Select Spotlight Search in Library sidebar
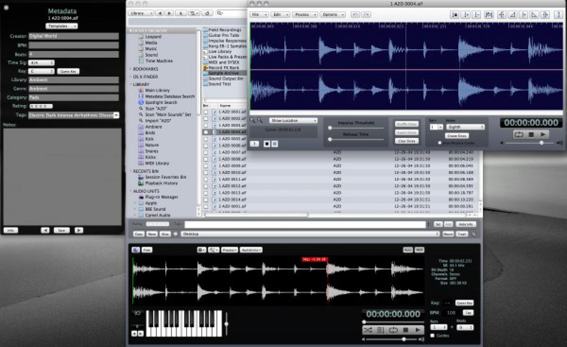 (x=161, y=102)
